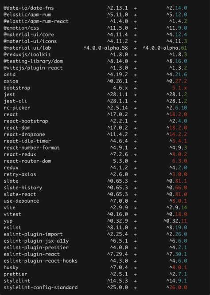Select the slate-history package entry
Image resolution: width=210 pixels, height=295 pixels.
23,188
